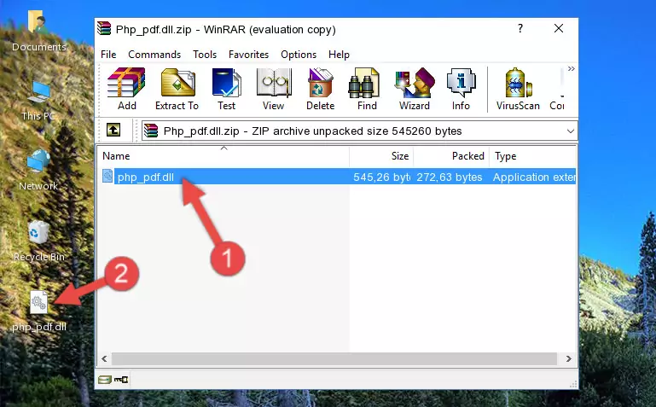
Task: Run the Test archive tool
Action: point(226,89)
